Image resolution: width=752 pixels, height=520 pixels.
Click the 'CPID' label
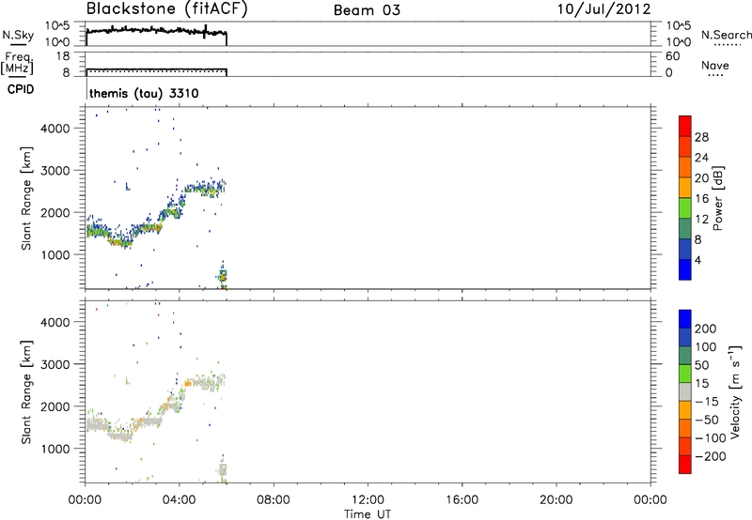point(21,89)
